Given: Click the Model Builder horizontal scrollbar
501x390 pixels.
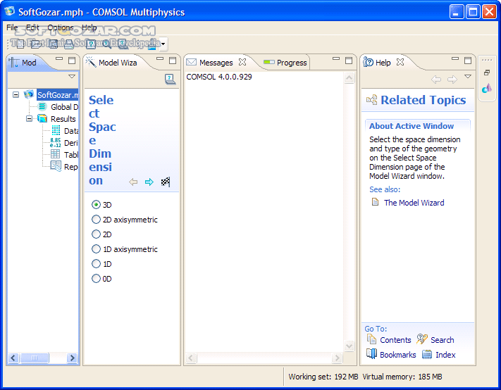Looking at the screenshot, I should pyautogui.click(x=42, y=358).
